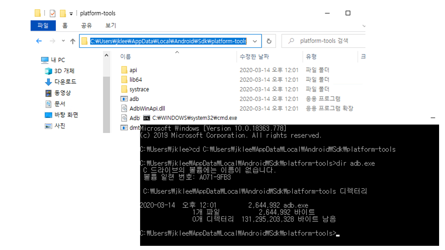Screen dimensions: 445x250
Task: Click the up one level arrow
Action: tap(73, 41)
